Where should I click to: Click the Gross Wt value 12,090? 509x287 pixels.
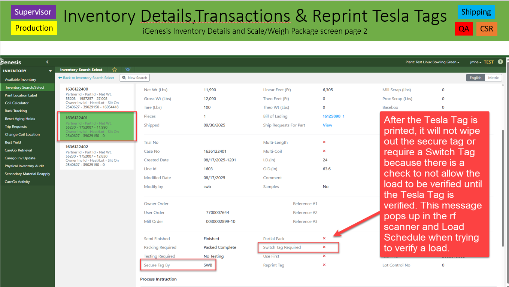point(210,99)
